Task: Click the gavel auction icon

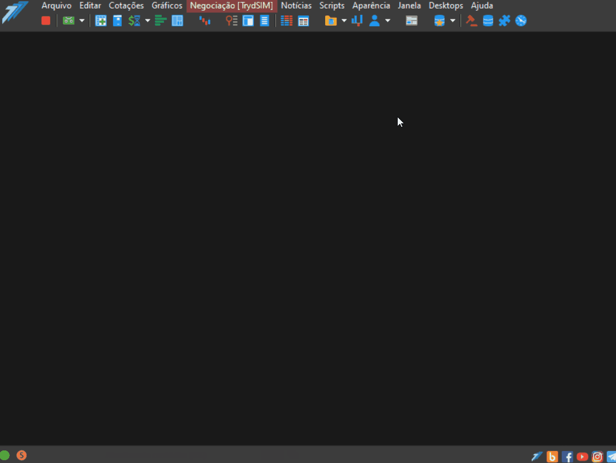Action: pyautogui.click(x=471, y=21)
